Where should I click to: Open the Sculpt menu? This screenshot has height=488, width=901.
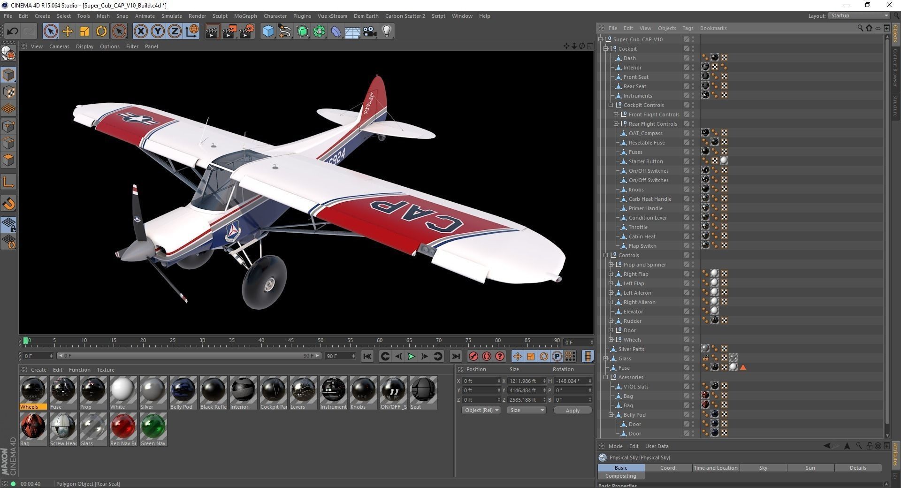(220, 16)
